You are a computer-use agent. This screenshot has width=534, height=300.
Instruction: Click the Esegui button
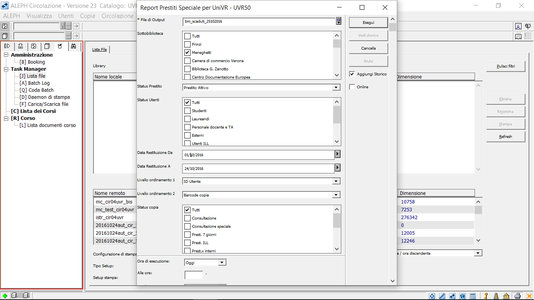tap(368, 23)
